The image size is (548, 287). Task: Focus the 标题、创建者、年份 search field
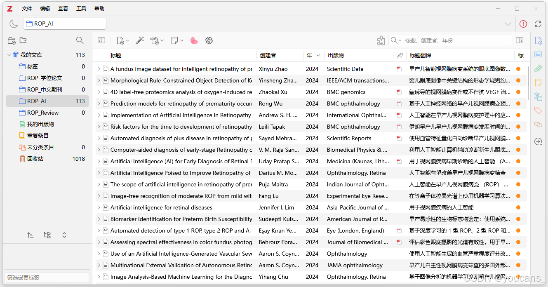point(457,40)
